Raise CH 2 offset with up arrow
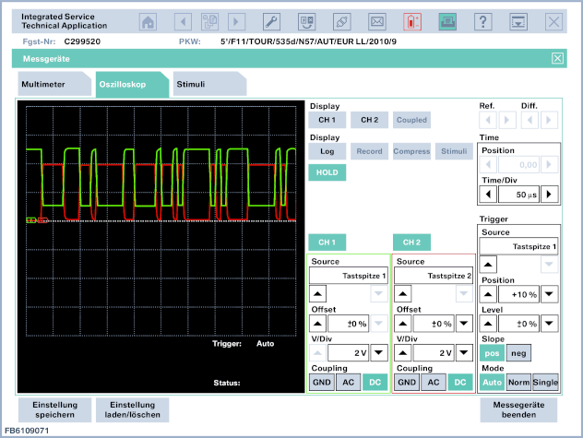The height and width of the screenshot is (438, 583). coord(403,324)
